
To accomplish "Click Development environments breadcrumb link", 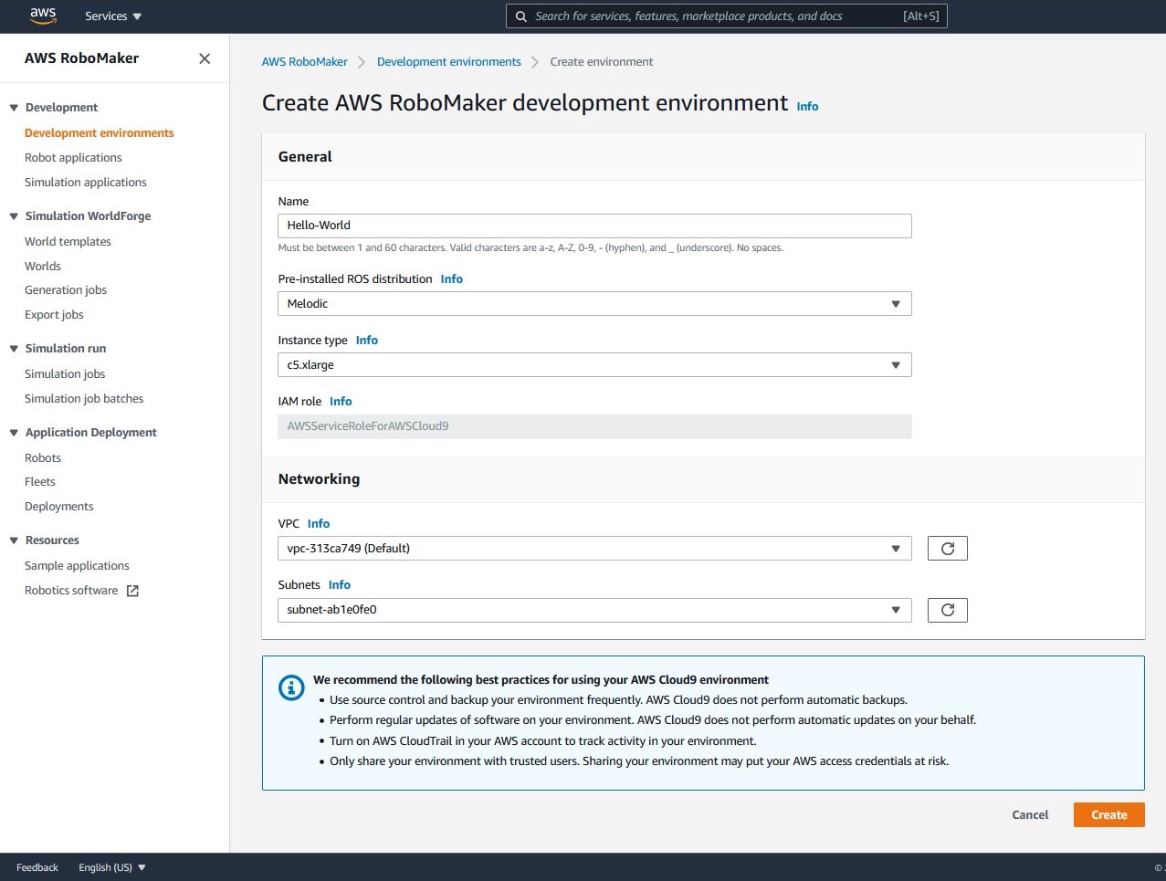I will [x=449, y=62].
